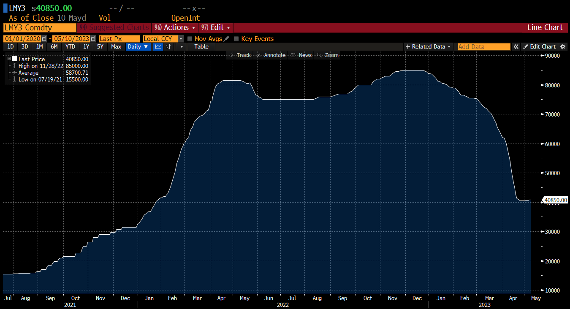Open chart settings gear icon

tap(562, 46)
